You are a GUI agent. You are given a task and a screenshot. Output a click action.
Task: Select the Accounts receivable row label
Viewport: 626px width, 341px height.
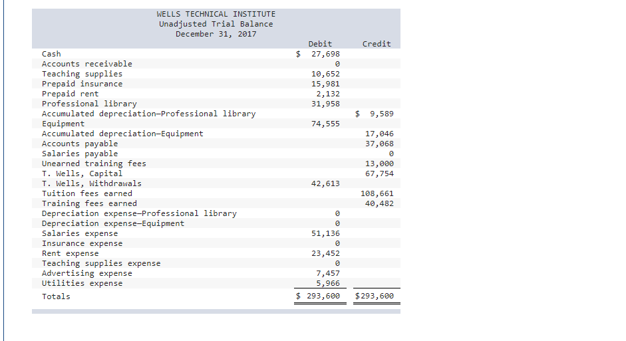pyautogui.click(x=87, y=64)
